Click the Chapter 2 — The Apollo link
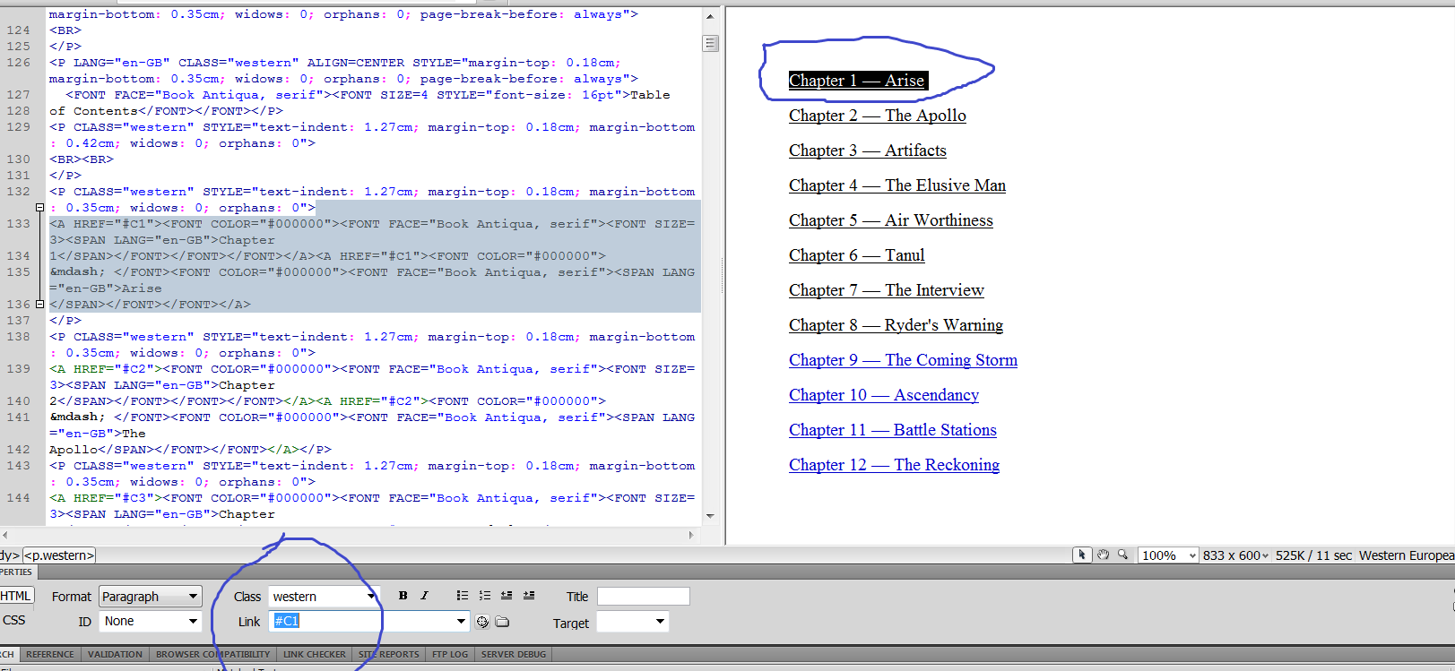Image resolution: width=1455 pixels, height=671 pixels. click(878, 116)
